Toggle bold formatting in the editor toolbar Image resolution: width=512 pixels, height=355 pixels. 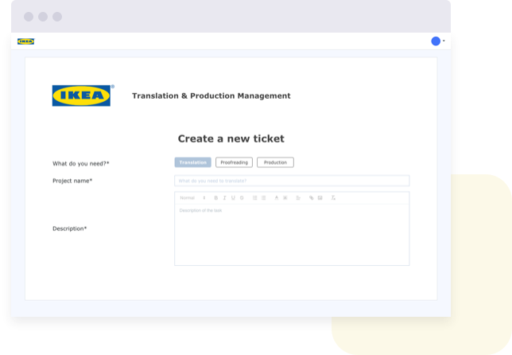click(215, 197)
